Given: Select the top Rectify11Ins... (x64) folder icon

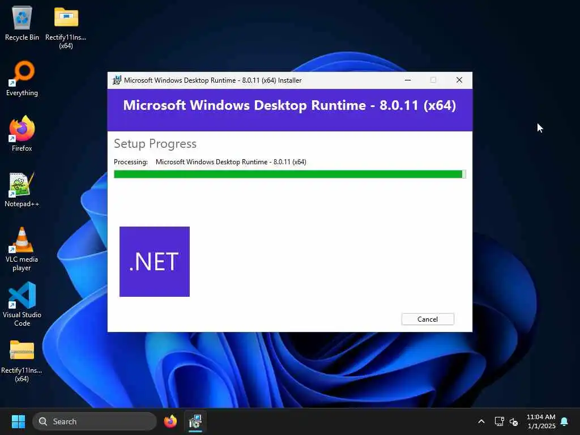Looking at the screenshot, I should pyautogui.click(x=66, y=28).
